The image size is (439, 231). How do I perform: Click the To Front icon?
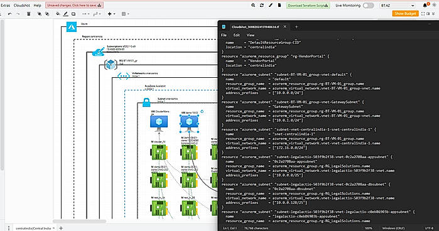39,14
